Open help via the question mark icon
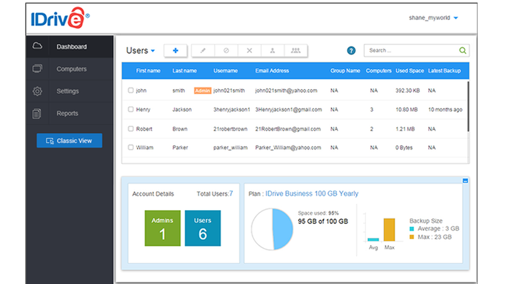Image resolution: width=505 pixels, height=284 pixels. [351, 50]
